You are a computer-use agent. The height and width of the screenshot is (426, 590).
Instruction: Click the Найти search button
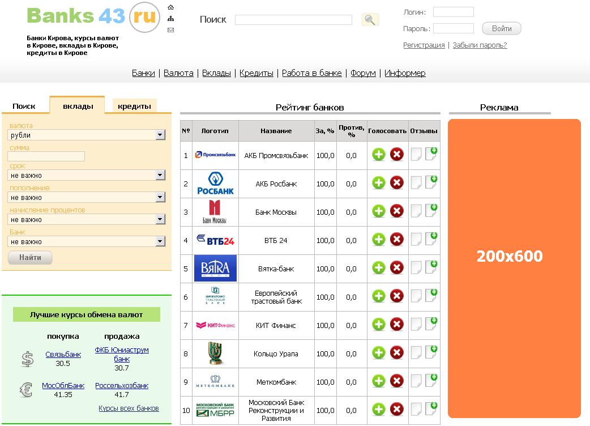point(30,257)
